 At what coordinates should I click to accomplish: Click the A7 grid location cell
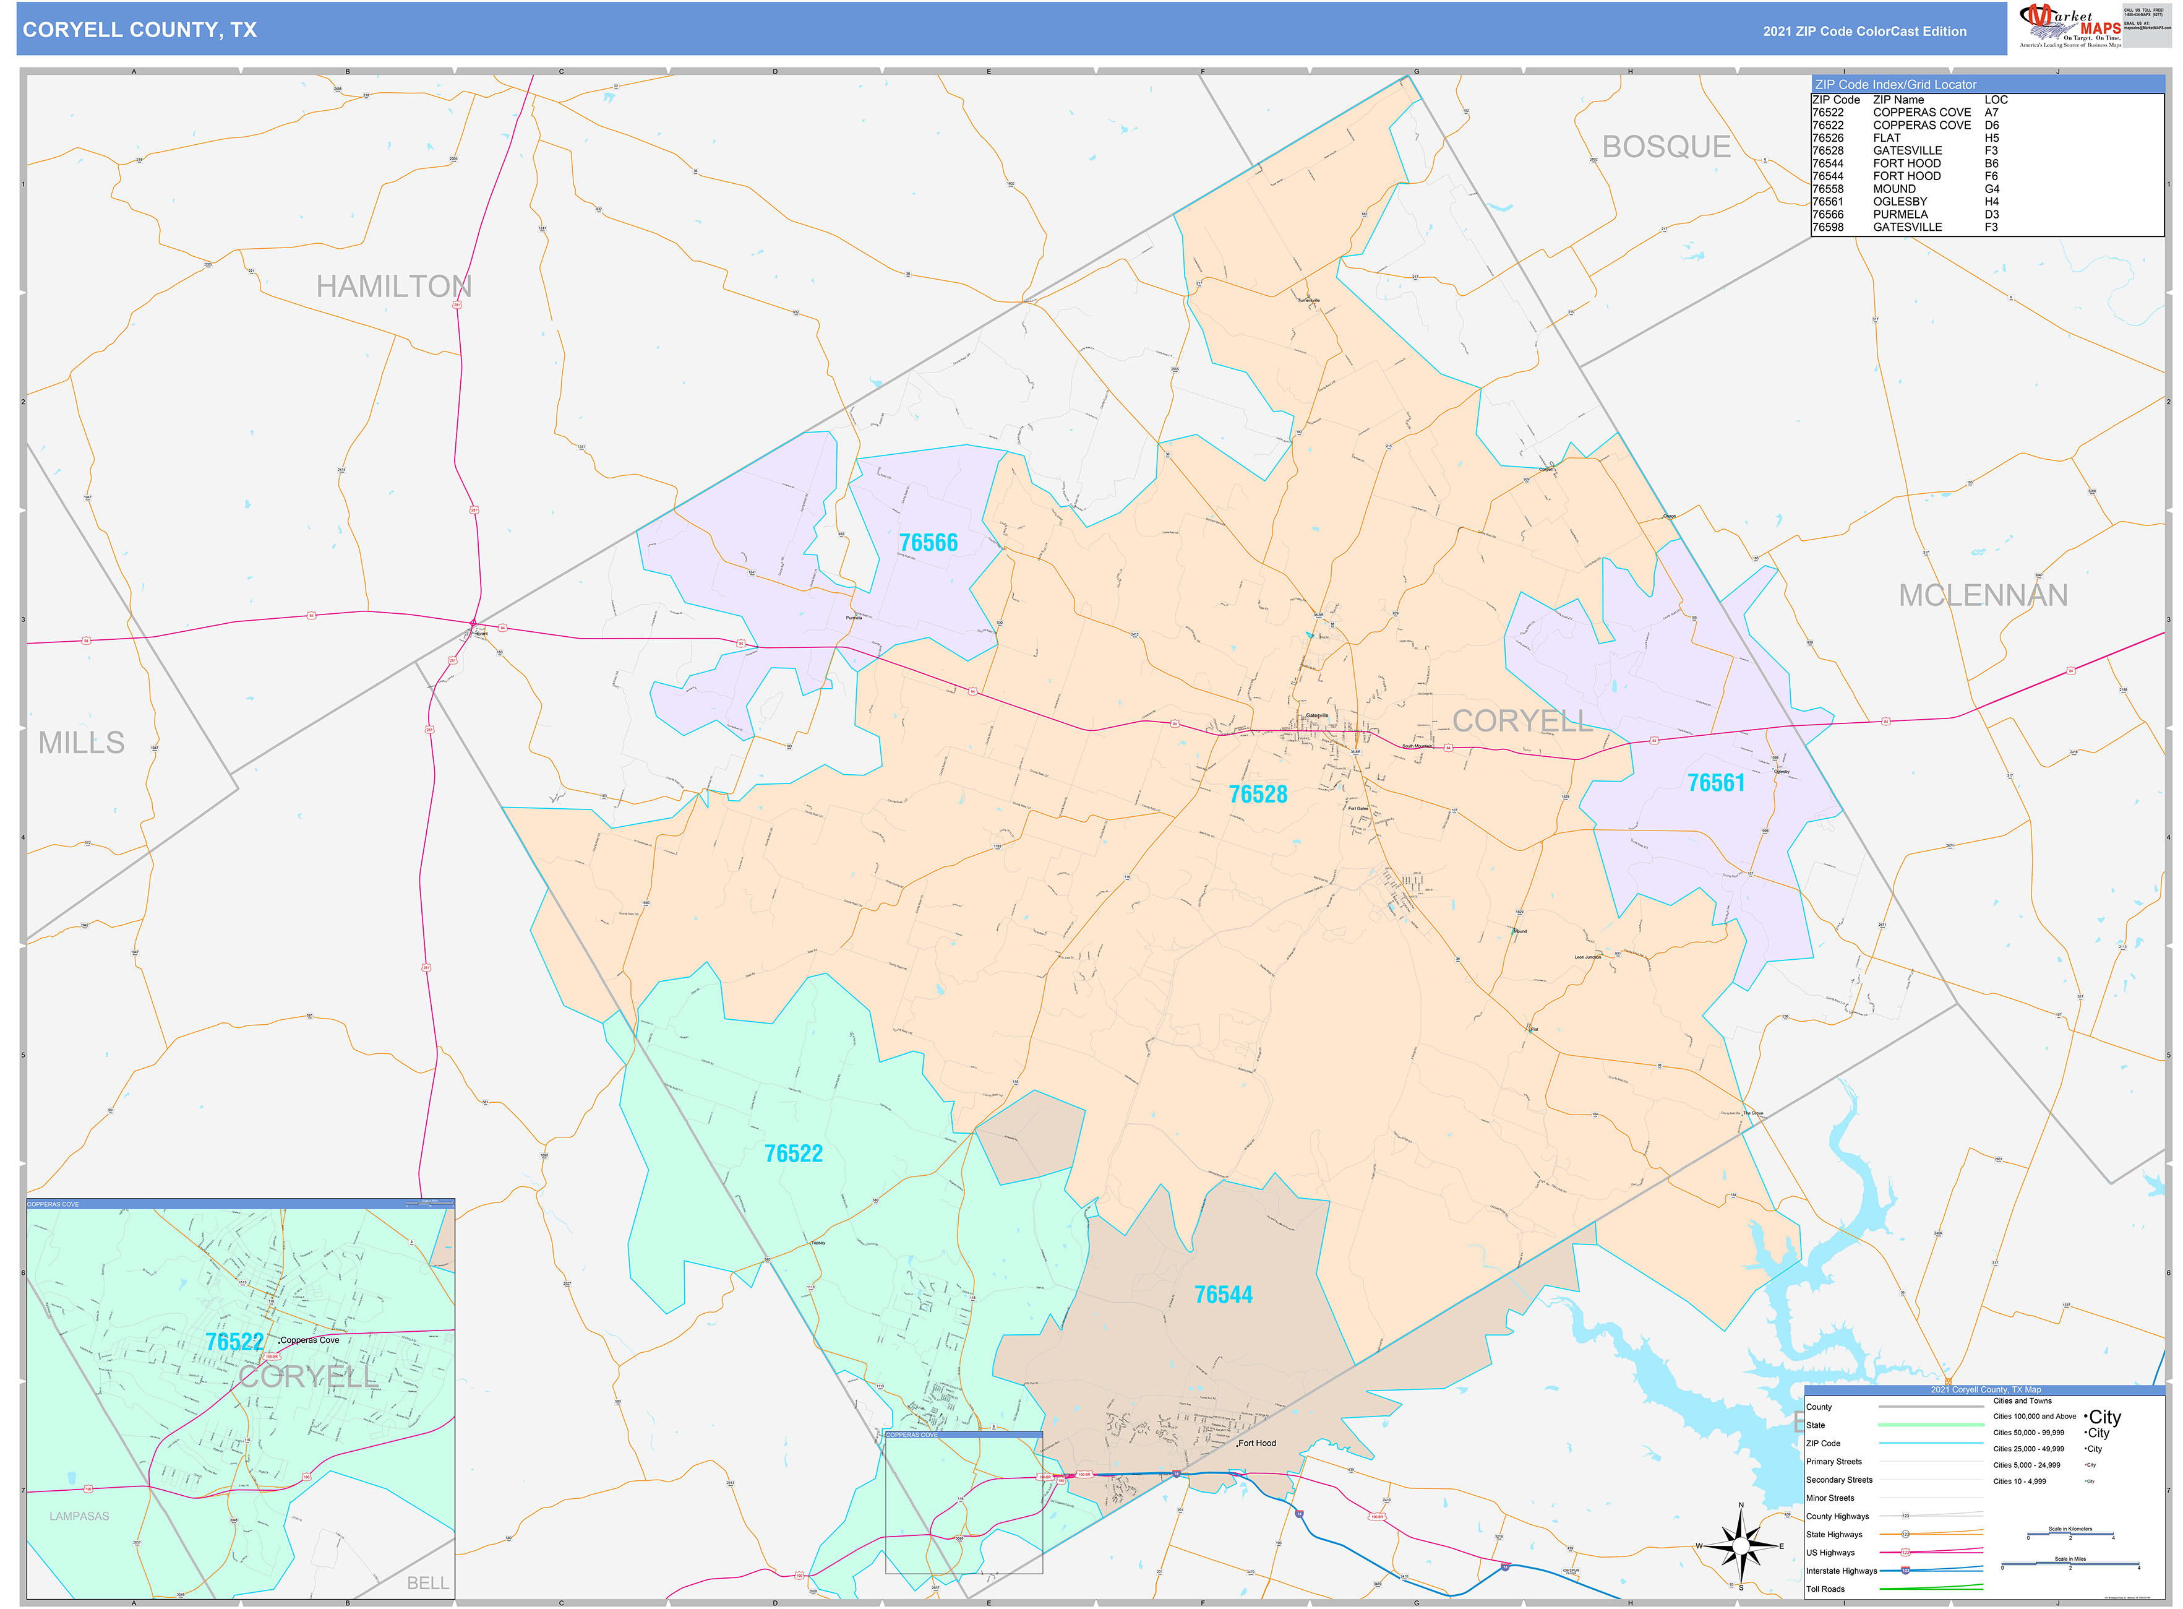click(1991, 113)
